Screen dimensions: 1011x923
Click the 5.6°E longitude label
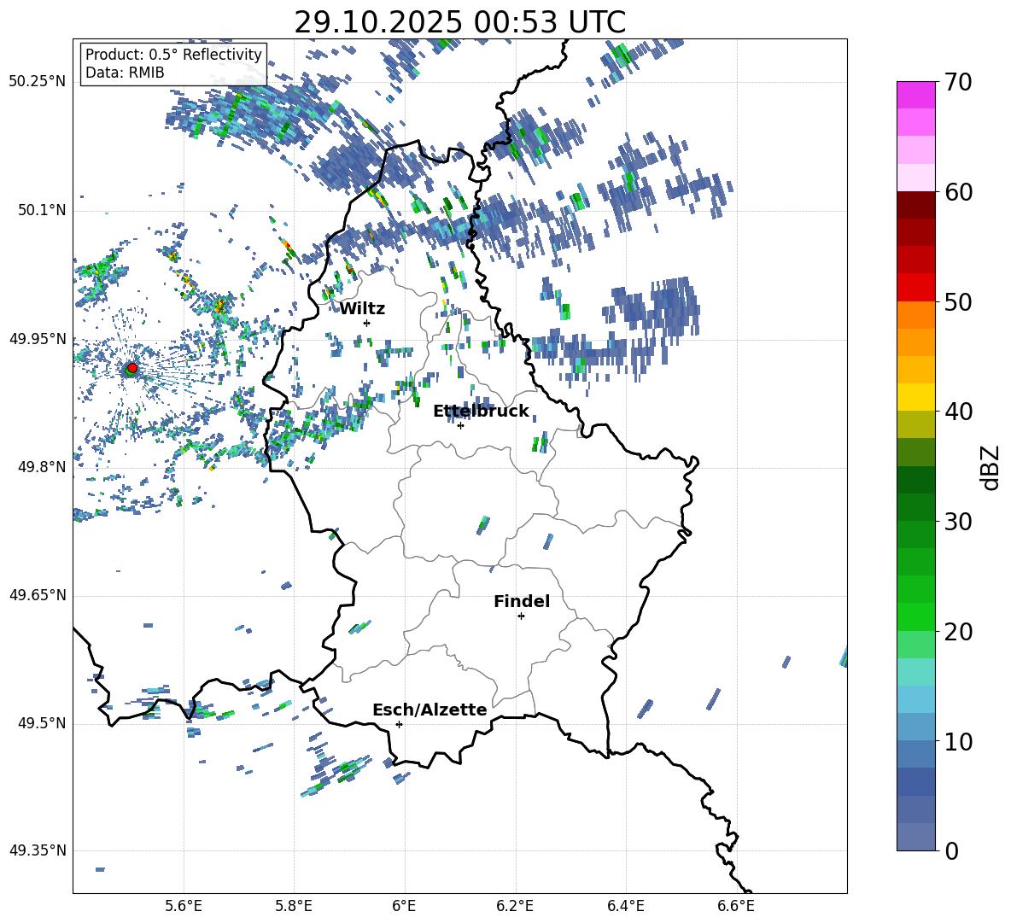[x=184, y=906]
